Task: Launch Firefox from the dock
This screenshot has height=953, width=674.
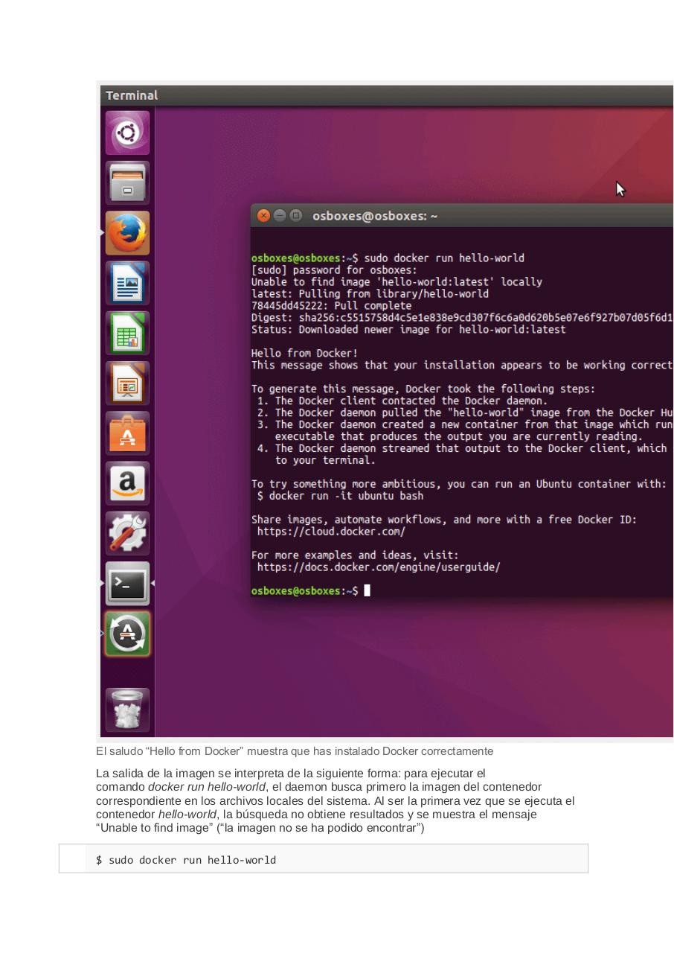Action: click(x=126, y=232)
